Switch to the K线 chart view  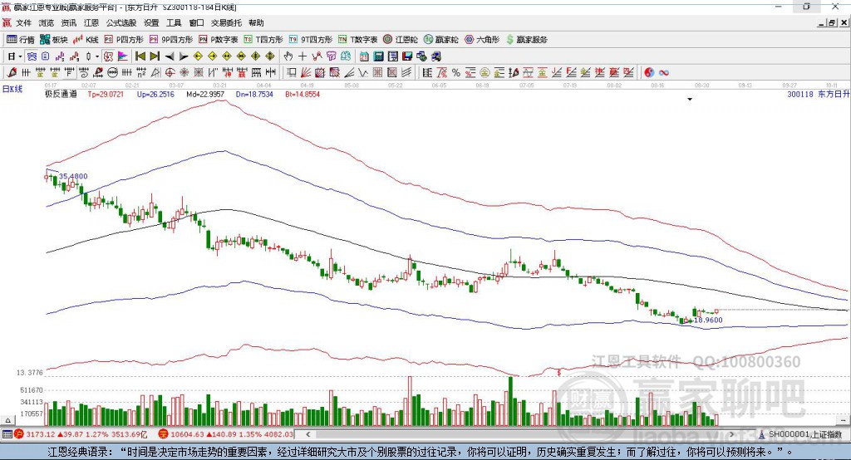[86, 40]
